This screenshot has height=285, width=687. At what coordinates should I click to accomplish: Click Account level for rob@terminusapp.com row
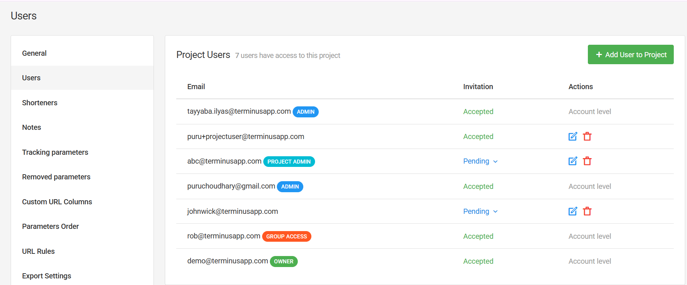pos(590,236)
